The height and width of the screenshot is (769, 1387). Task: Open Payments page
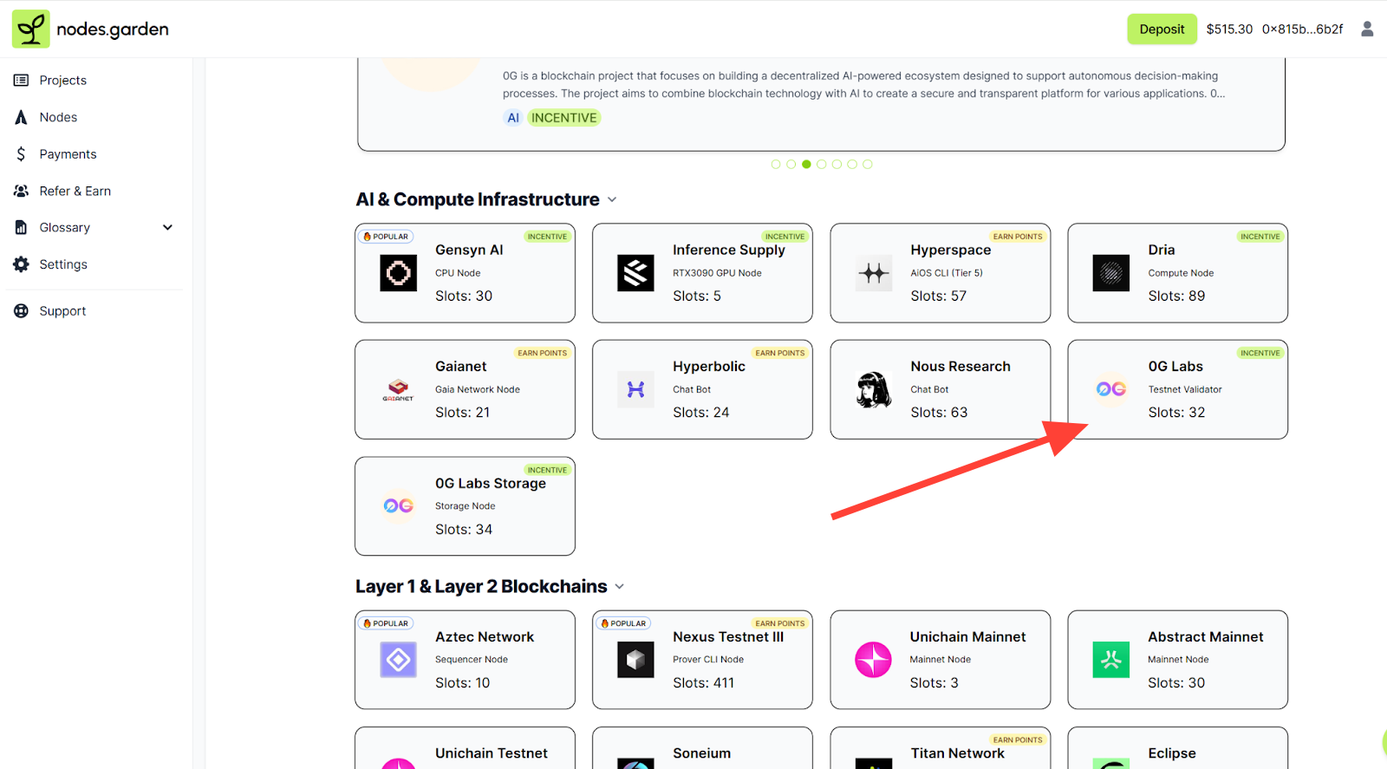click(x=68, y=153)
